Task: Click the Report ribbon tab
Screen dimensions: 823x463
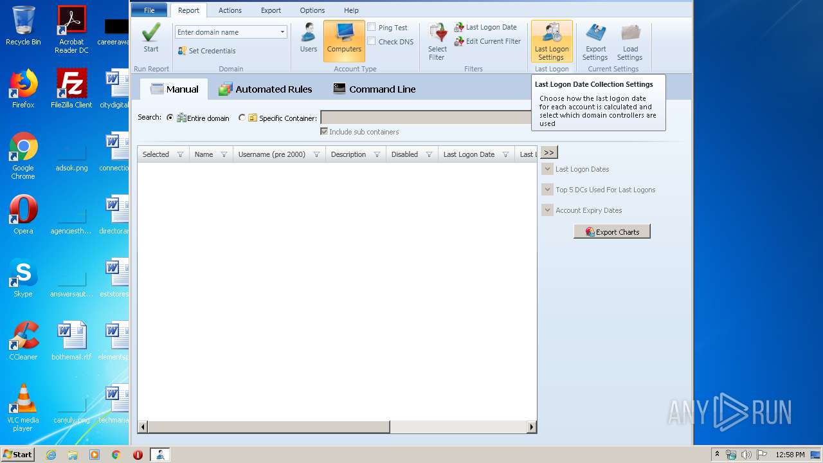Action: click(x=188, y=10)
